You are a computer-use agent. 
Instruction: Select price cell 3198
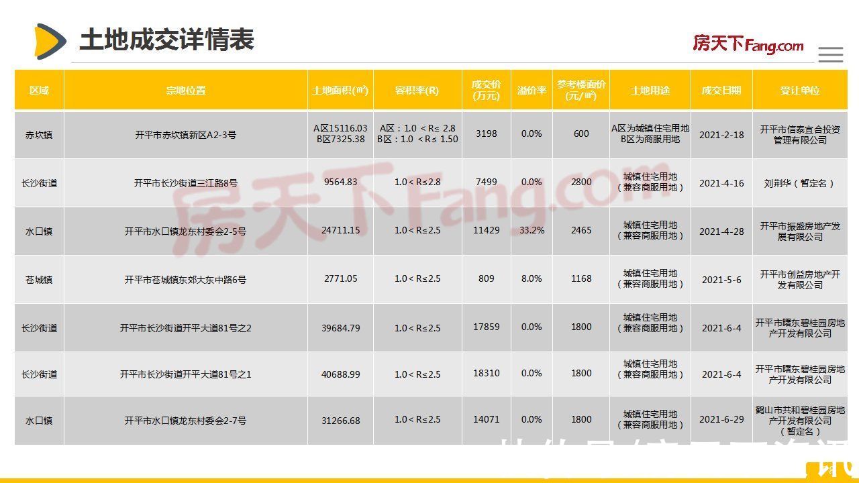486,134
